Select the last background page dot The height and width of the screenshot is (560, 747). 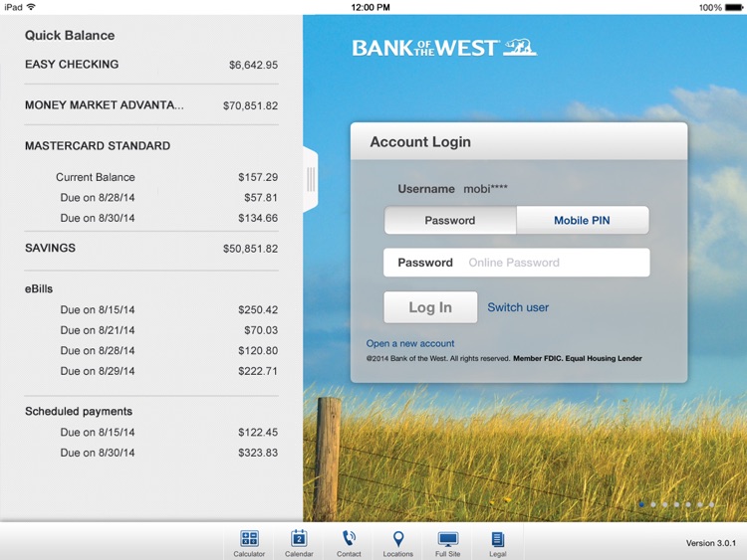pyautogui.click(x=711, y=504)
